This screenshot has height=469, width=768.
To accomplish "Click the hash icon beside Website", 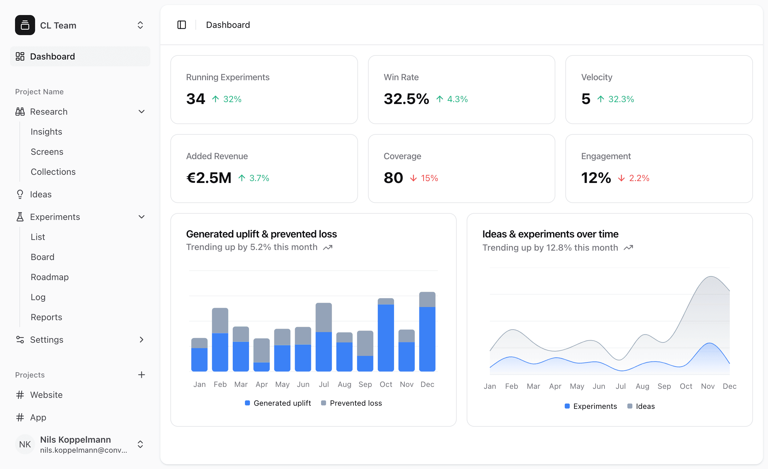I will coord(20,395).
